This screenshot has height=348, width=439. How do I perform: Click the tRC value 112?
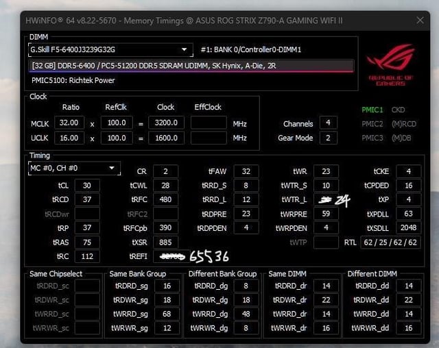(87, 256)
